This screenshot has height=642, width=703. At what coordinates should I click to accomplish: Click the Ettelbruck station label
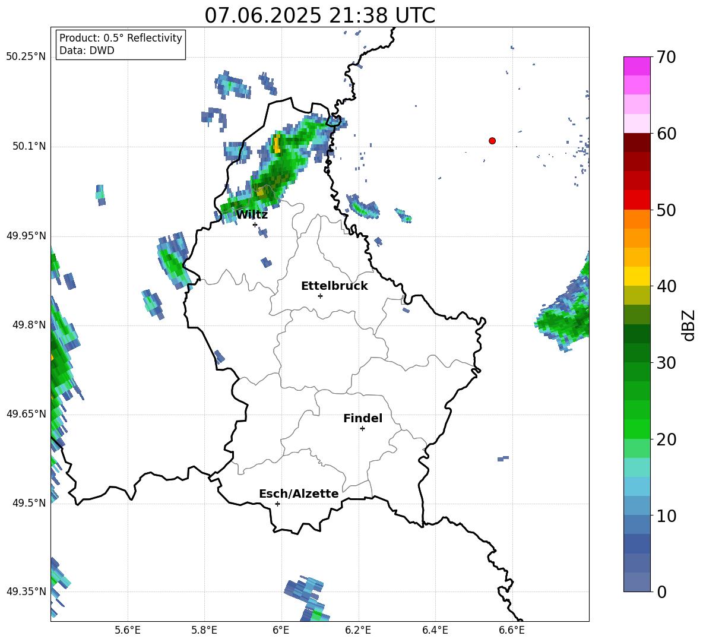334,286
